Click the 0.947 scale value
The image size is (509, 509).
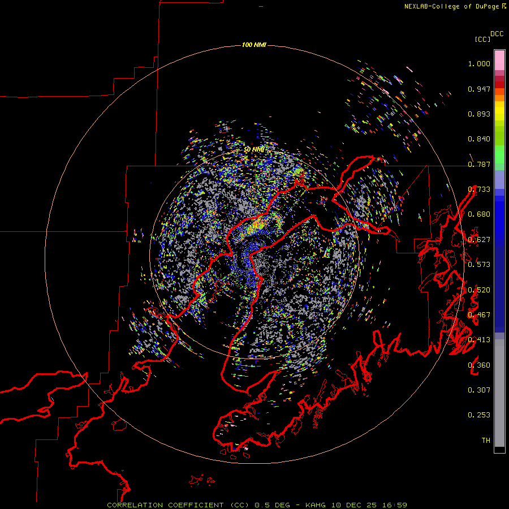pyautogui.click(x=479, y=89)
